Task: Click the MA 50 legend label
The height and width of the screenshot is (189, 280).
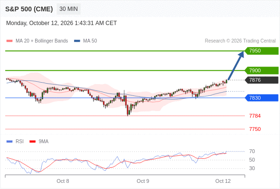Action: pyautogui.click(x=90, y=41)
